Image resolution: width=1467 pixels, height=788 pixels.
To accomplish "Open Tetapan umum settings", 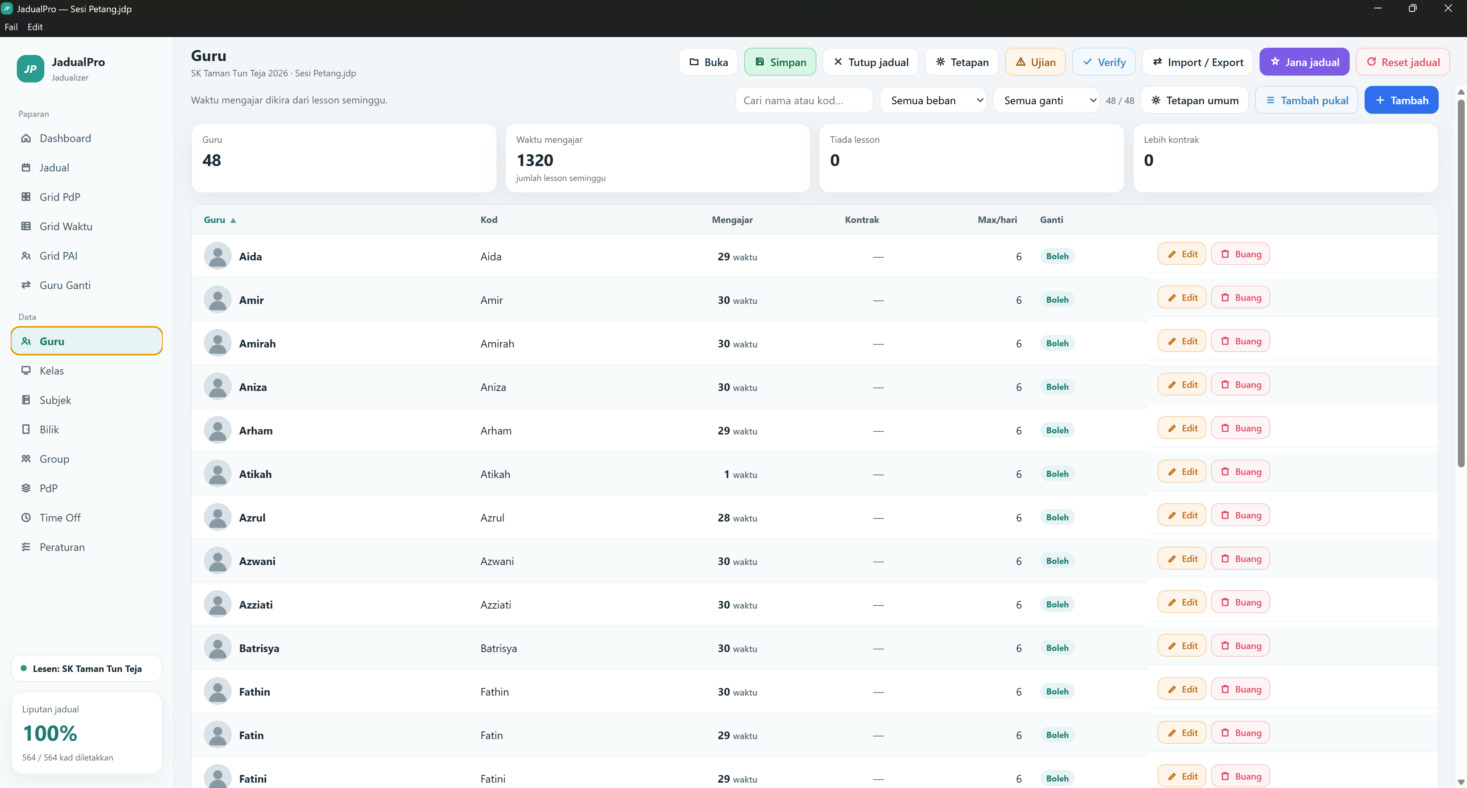I will tap(1195, 100).
